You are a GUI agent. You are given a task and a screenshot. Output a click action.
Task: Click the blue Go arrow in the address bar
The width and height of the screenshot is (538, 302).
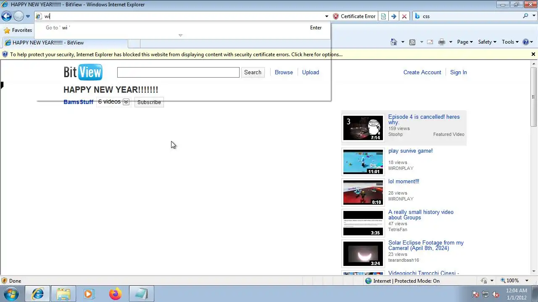click(394, 16)
